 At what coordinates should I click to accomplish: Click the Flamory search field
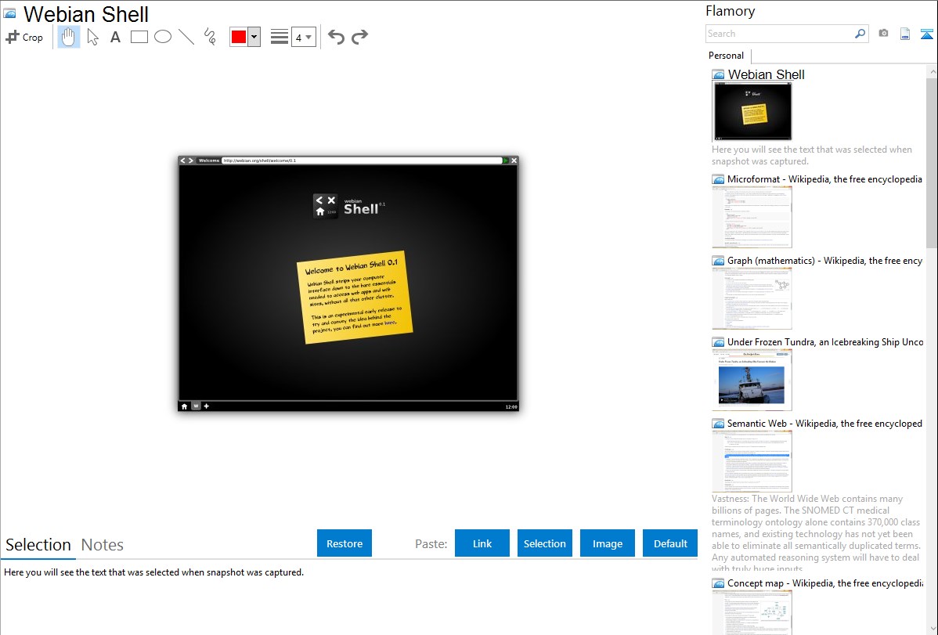click(779, 34)
